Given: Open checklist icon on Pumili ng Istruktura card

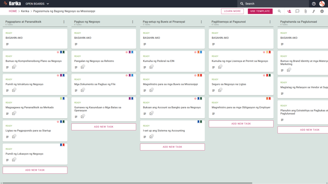Looking at the screenshot, I should (x=14, y=90).
